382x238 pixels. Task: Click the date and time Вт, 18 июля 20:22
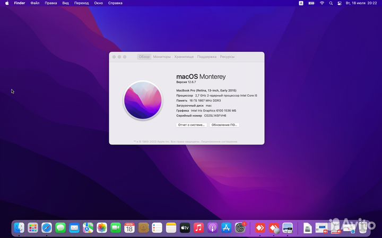361,3
